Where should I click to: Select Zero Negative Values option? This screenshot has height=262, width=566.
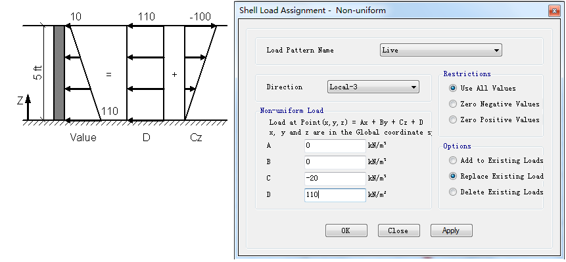(x=453, y=104)
